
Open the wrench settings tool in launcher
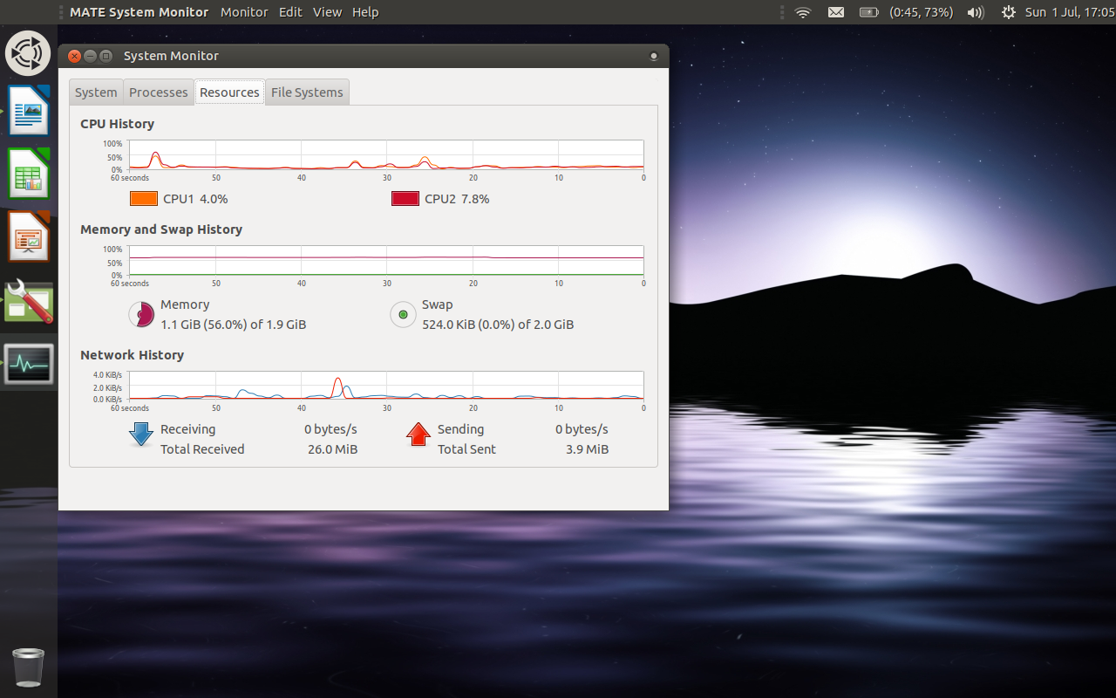(x=29, y=301)
